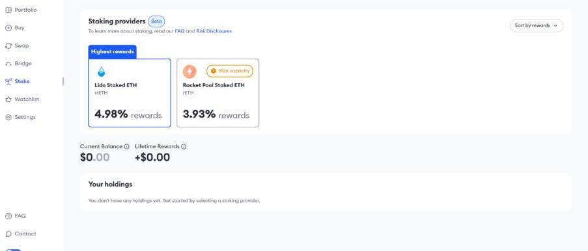Open the FAQ link about staking
This screenshot has height=251, width=588.
point(180,31)
